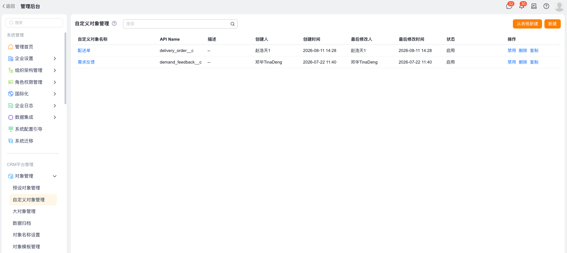Expand the 企业设置 chevron

tap(55, 58)
